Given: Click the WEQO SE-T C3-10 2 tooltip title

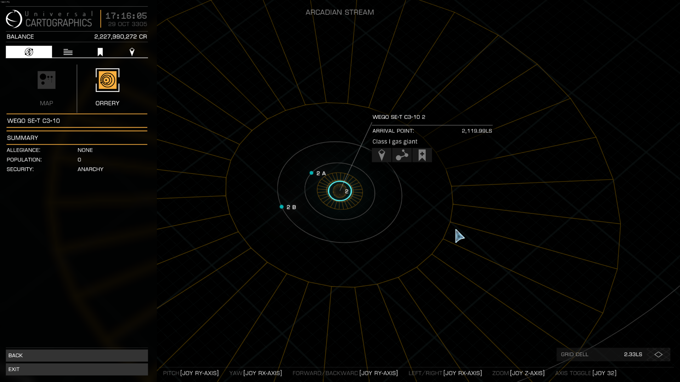Looking at the screenshot, I should click(x=399, y=117).
